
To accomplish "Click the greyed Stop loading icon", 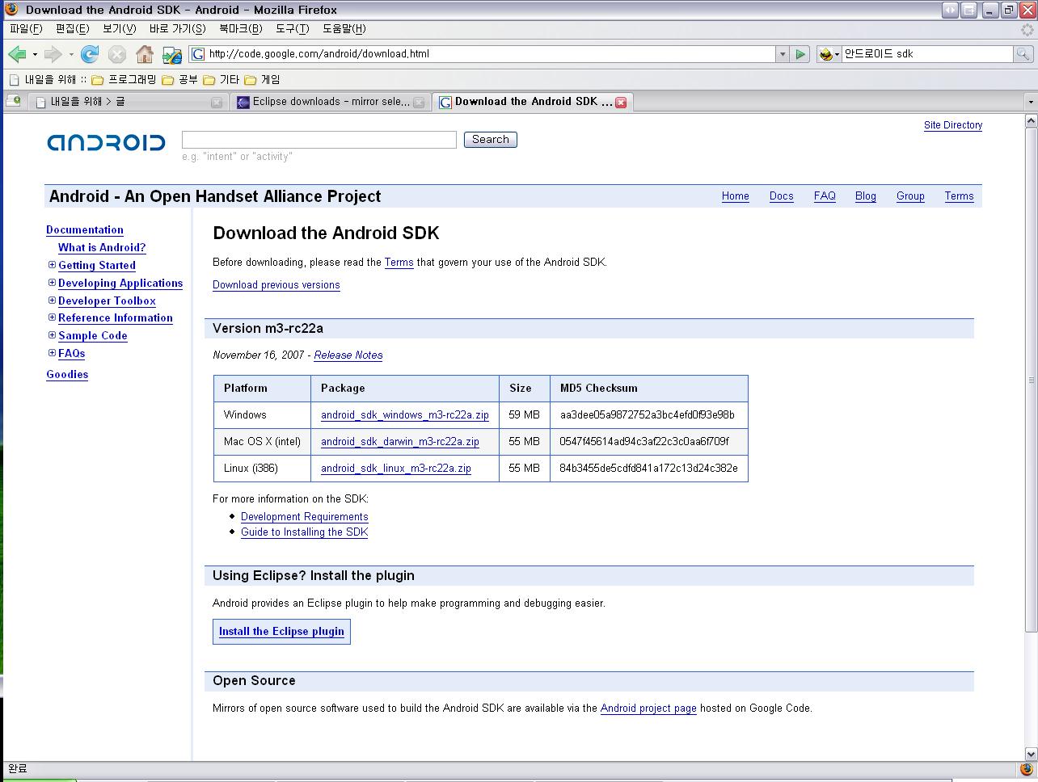I will 117,54.
